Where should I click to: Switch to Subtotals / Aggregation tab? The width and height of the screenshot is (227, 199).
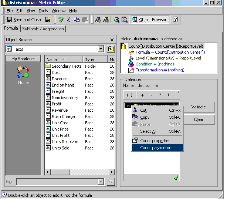click(x=43, y=29)
